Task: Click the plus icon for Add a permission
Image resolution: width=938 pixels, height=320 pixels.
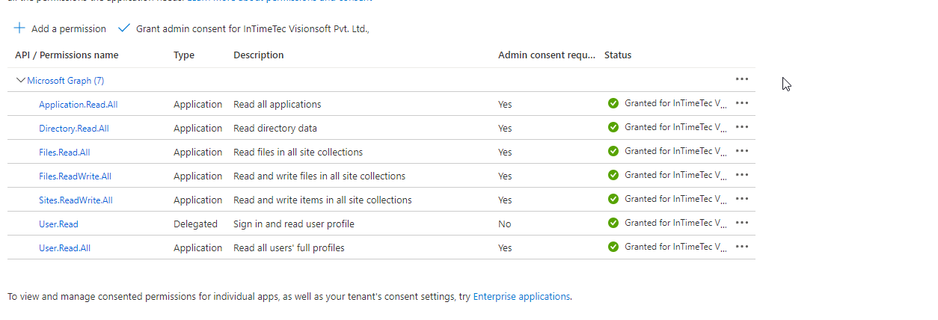Action: pos(19,28)
